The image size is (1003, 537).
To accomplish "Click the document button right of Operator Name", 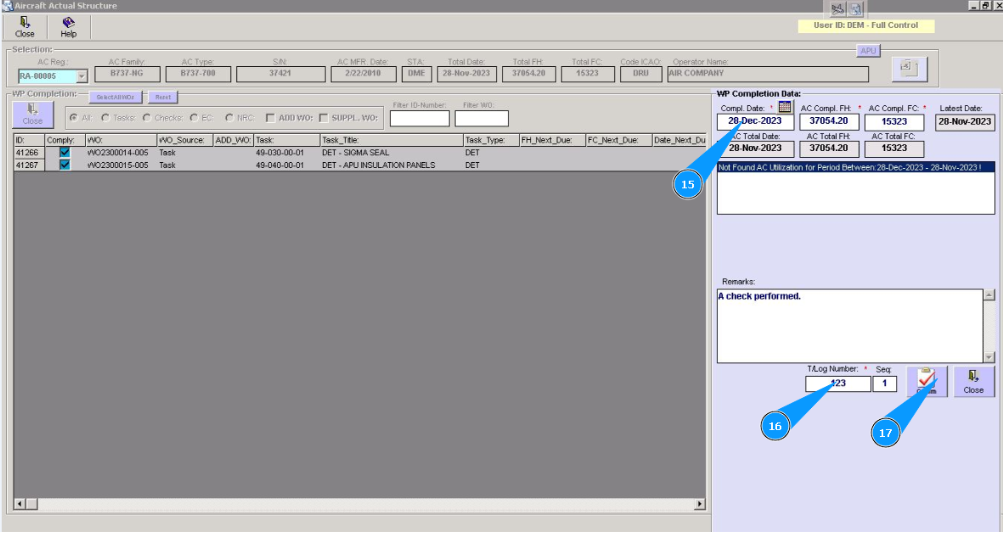I will 909,69.
